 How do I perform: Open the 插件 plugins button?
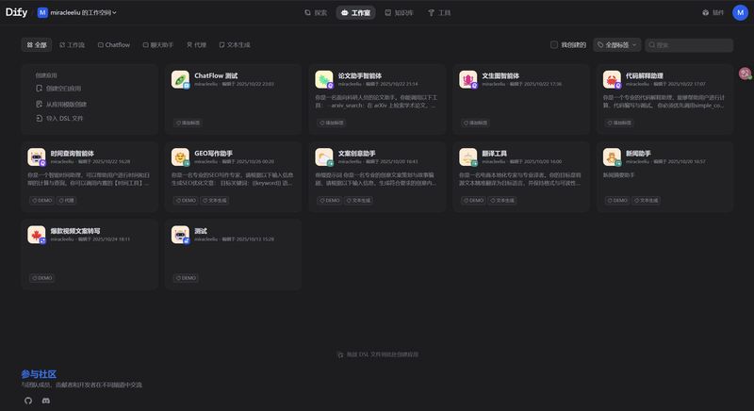[713, 12]
